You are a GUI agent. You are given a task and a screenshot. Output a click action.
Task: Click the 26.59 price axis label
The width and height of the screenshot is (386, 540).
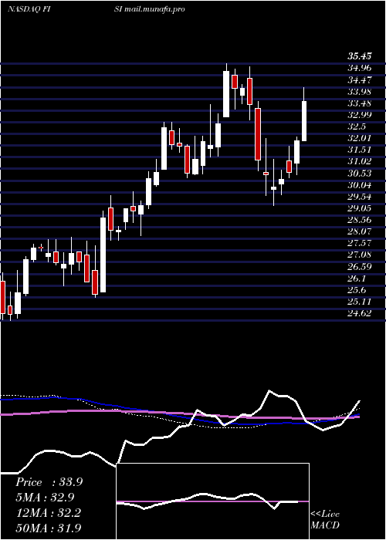coord(361,267)
